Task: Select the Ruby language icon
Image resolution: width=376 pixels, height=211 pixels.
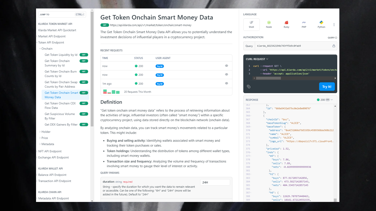Action: [x=286, y=25]
